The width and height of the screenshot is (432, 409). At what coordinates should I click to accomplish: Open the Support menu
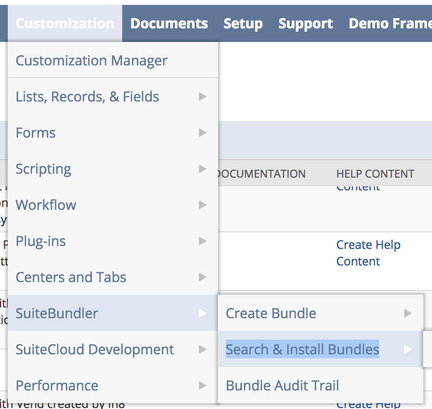[x=305, y=23]
